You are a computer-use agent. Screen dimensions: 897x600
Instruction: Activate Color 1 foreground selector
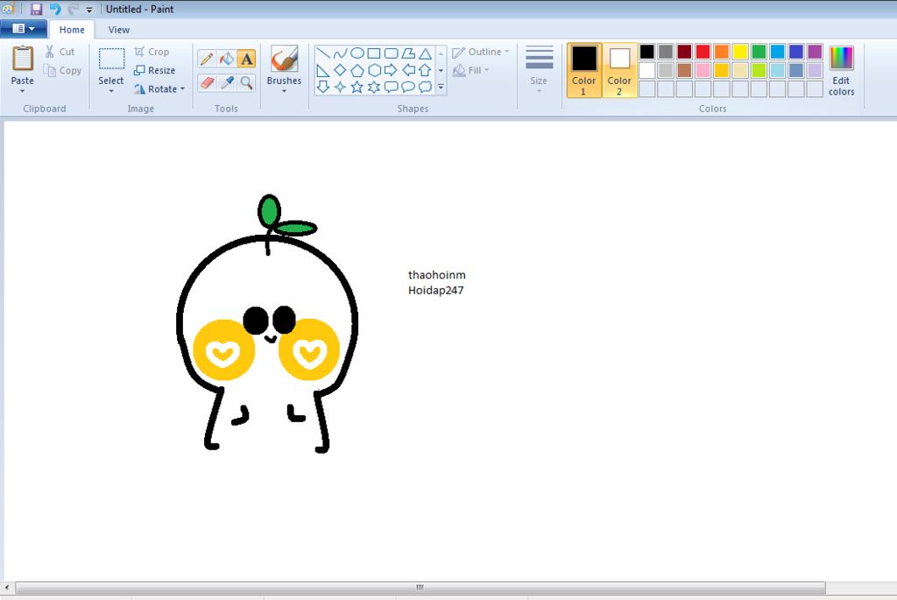[583, 70]
